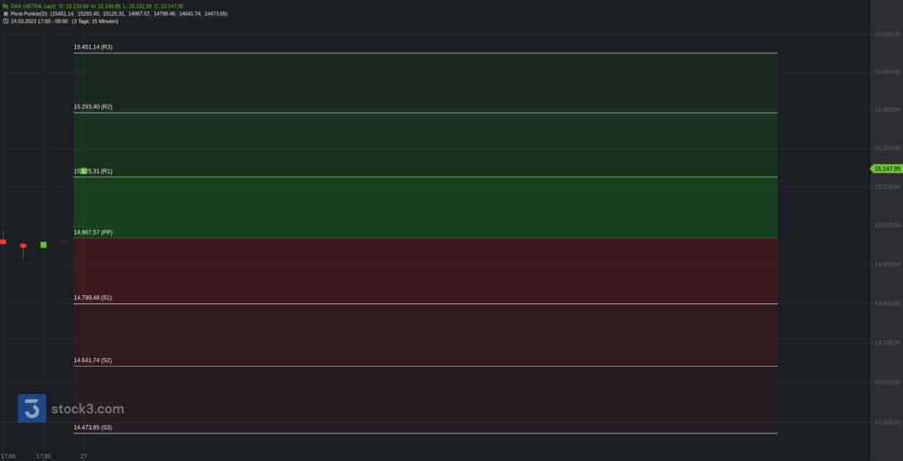The width and height of the screenshot is (903, 461).
Task: Click the 14.967,57 (PP) pivot label
Action: tap(93, 232)
